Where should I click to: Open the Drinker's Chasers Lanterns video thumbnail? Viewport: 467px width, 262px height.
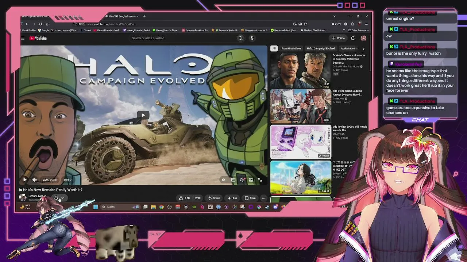301,70
